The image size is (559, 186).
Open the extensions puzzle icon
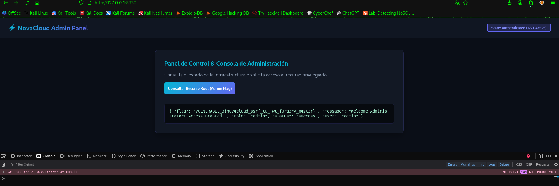[531, 3]
